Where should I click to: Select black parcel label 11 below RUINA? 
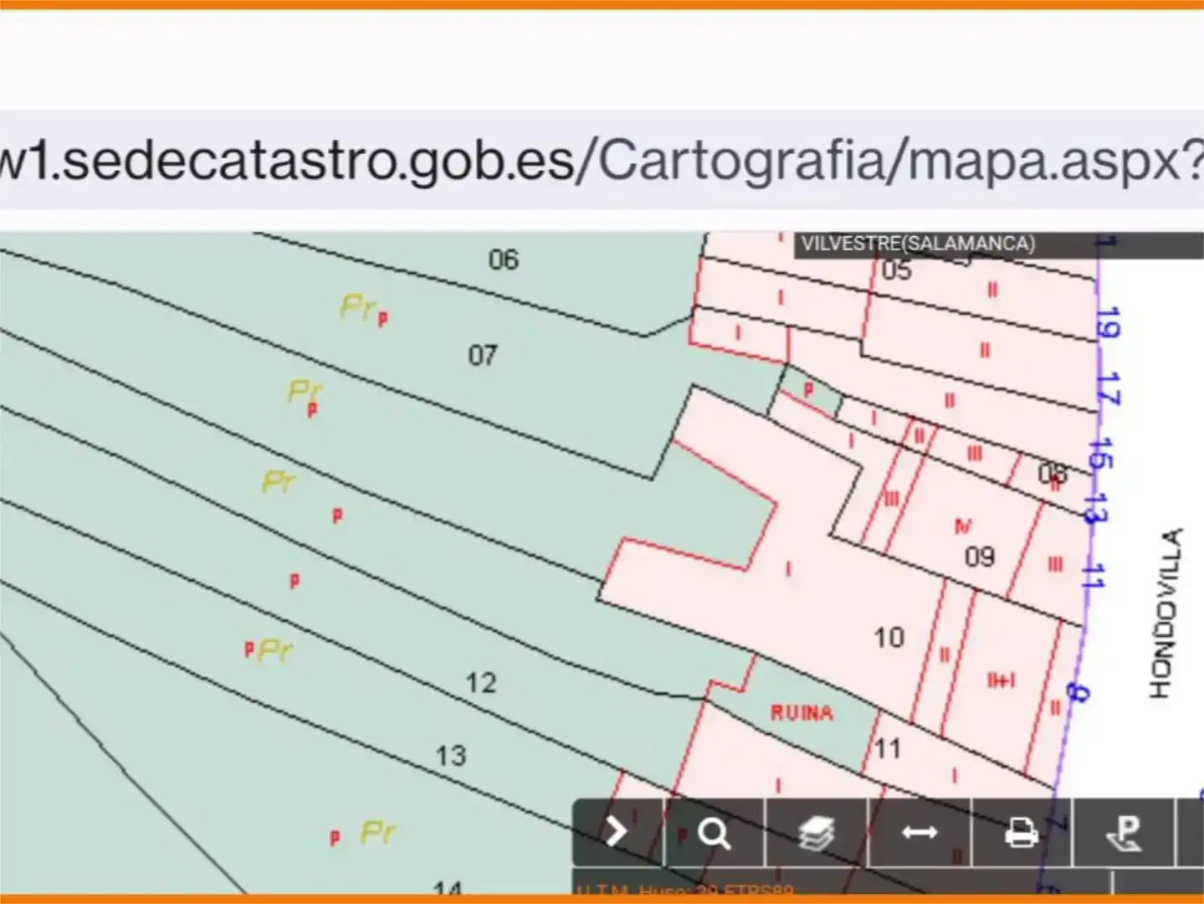pyautogui.click(x=888, y=747)
